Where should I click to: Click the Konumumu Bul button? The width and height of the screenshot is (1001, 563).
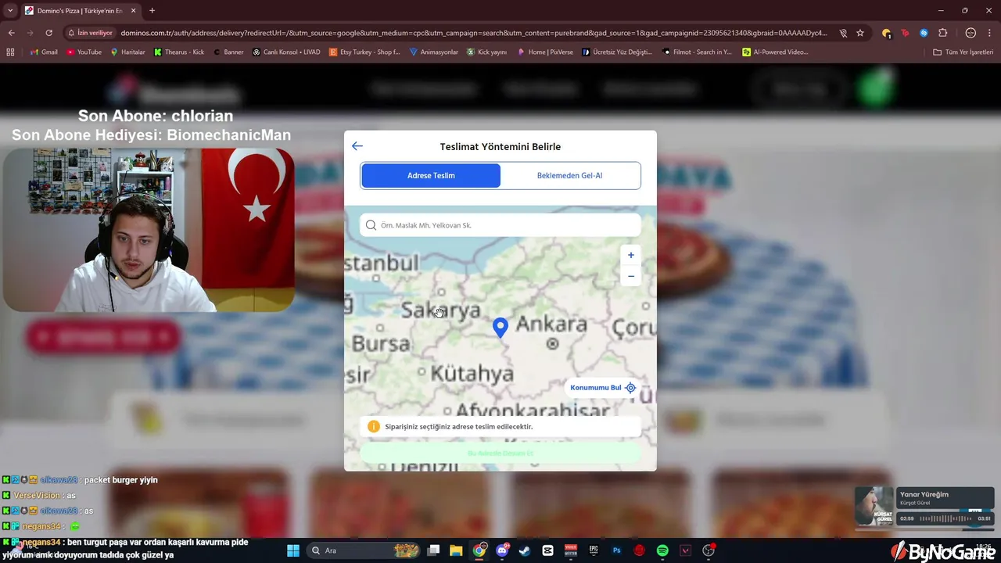tap(603, 388)
